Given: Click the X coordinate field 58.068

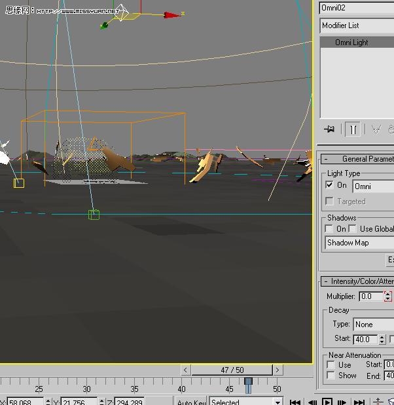Looking at the screenshot, I should pyautogui.click(x=25, y=401).
